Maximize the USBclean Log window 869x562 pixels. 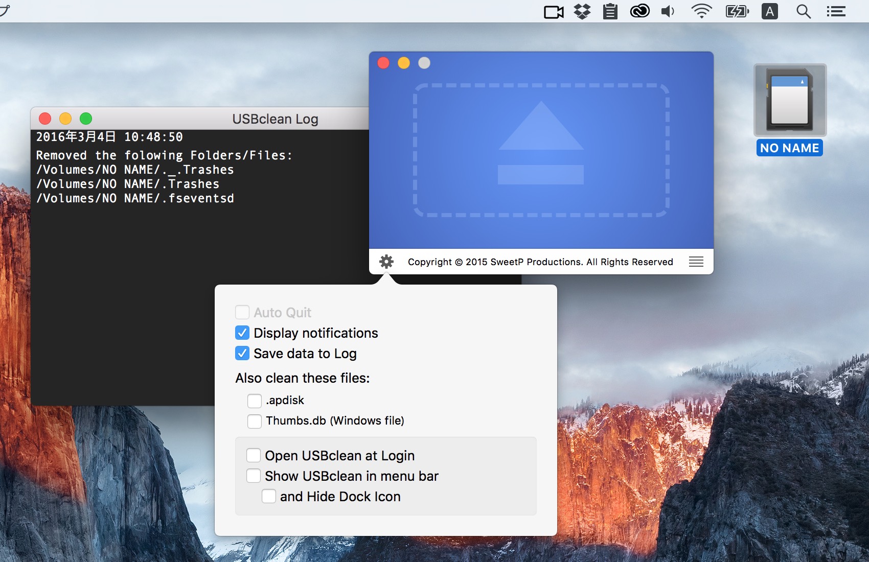pyautogui.click(x=86, y=119)
